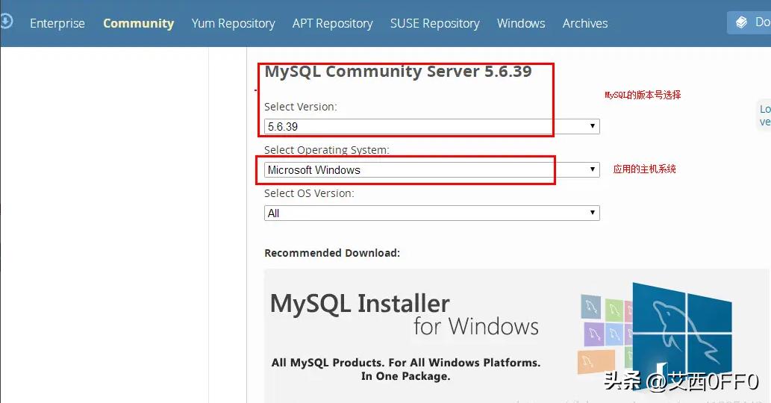
Task: Click the documentation book icon button
Action: click(749, 22)
